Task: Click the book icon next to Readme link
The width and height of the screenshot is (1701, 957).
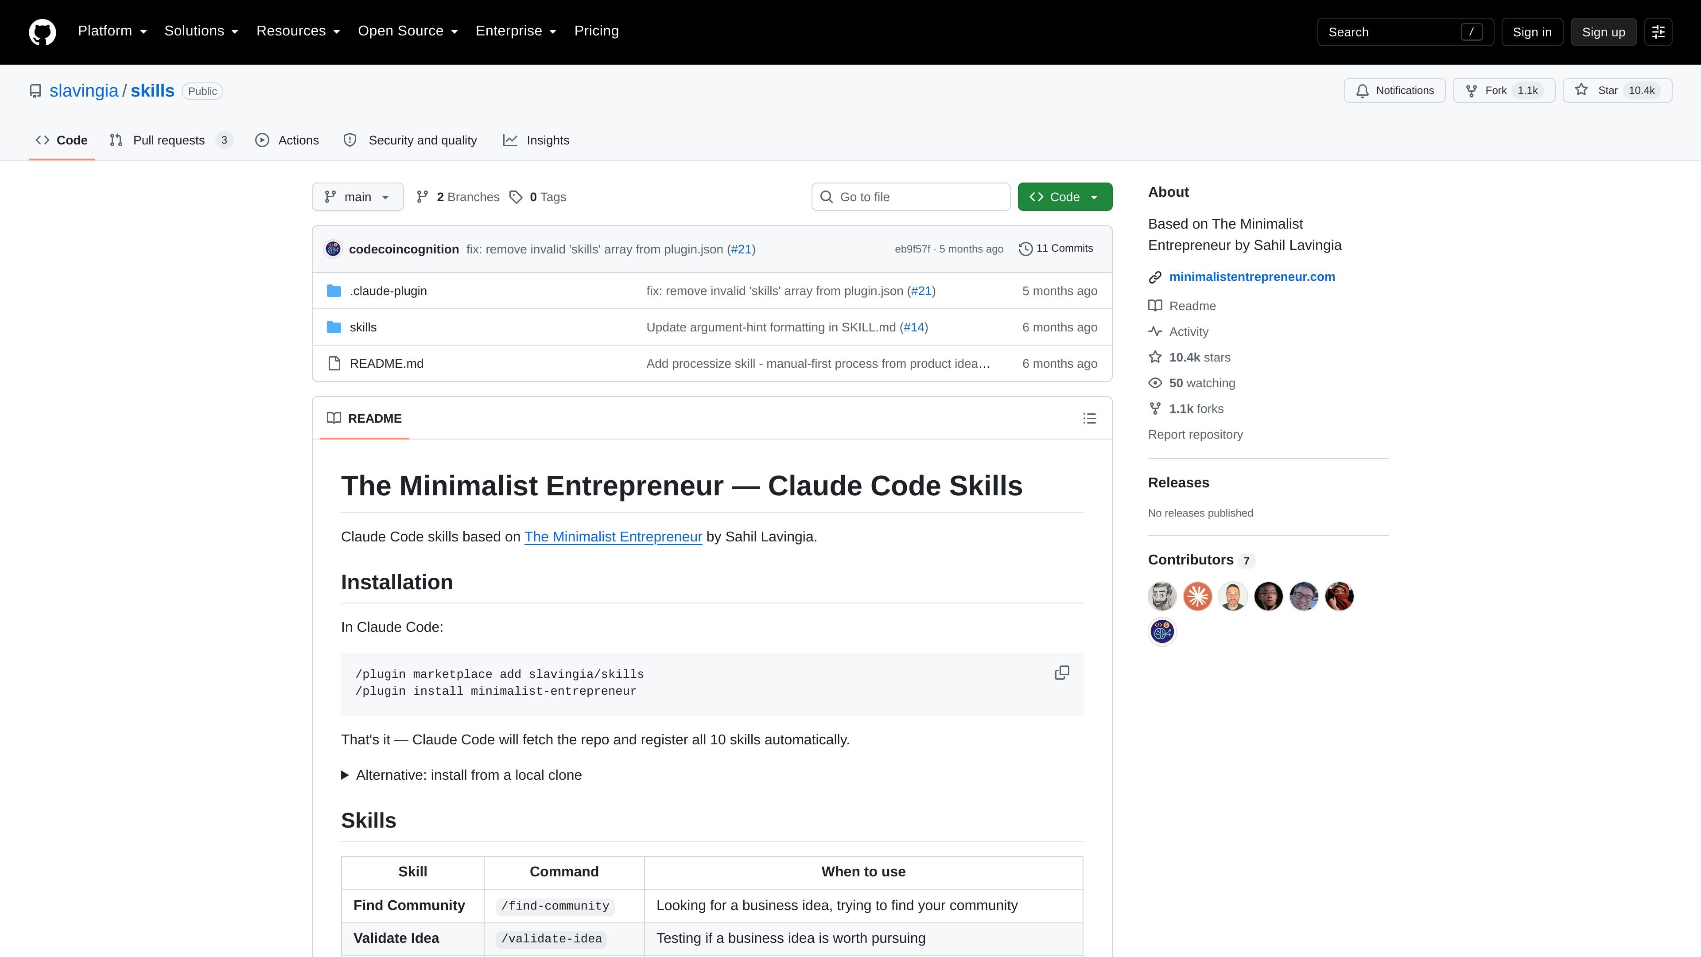Action: [1155, 306]
